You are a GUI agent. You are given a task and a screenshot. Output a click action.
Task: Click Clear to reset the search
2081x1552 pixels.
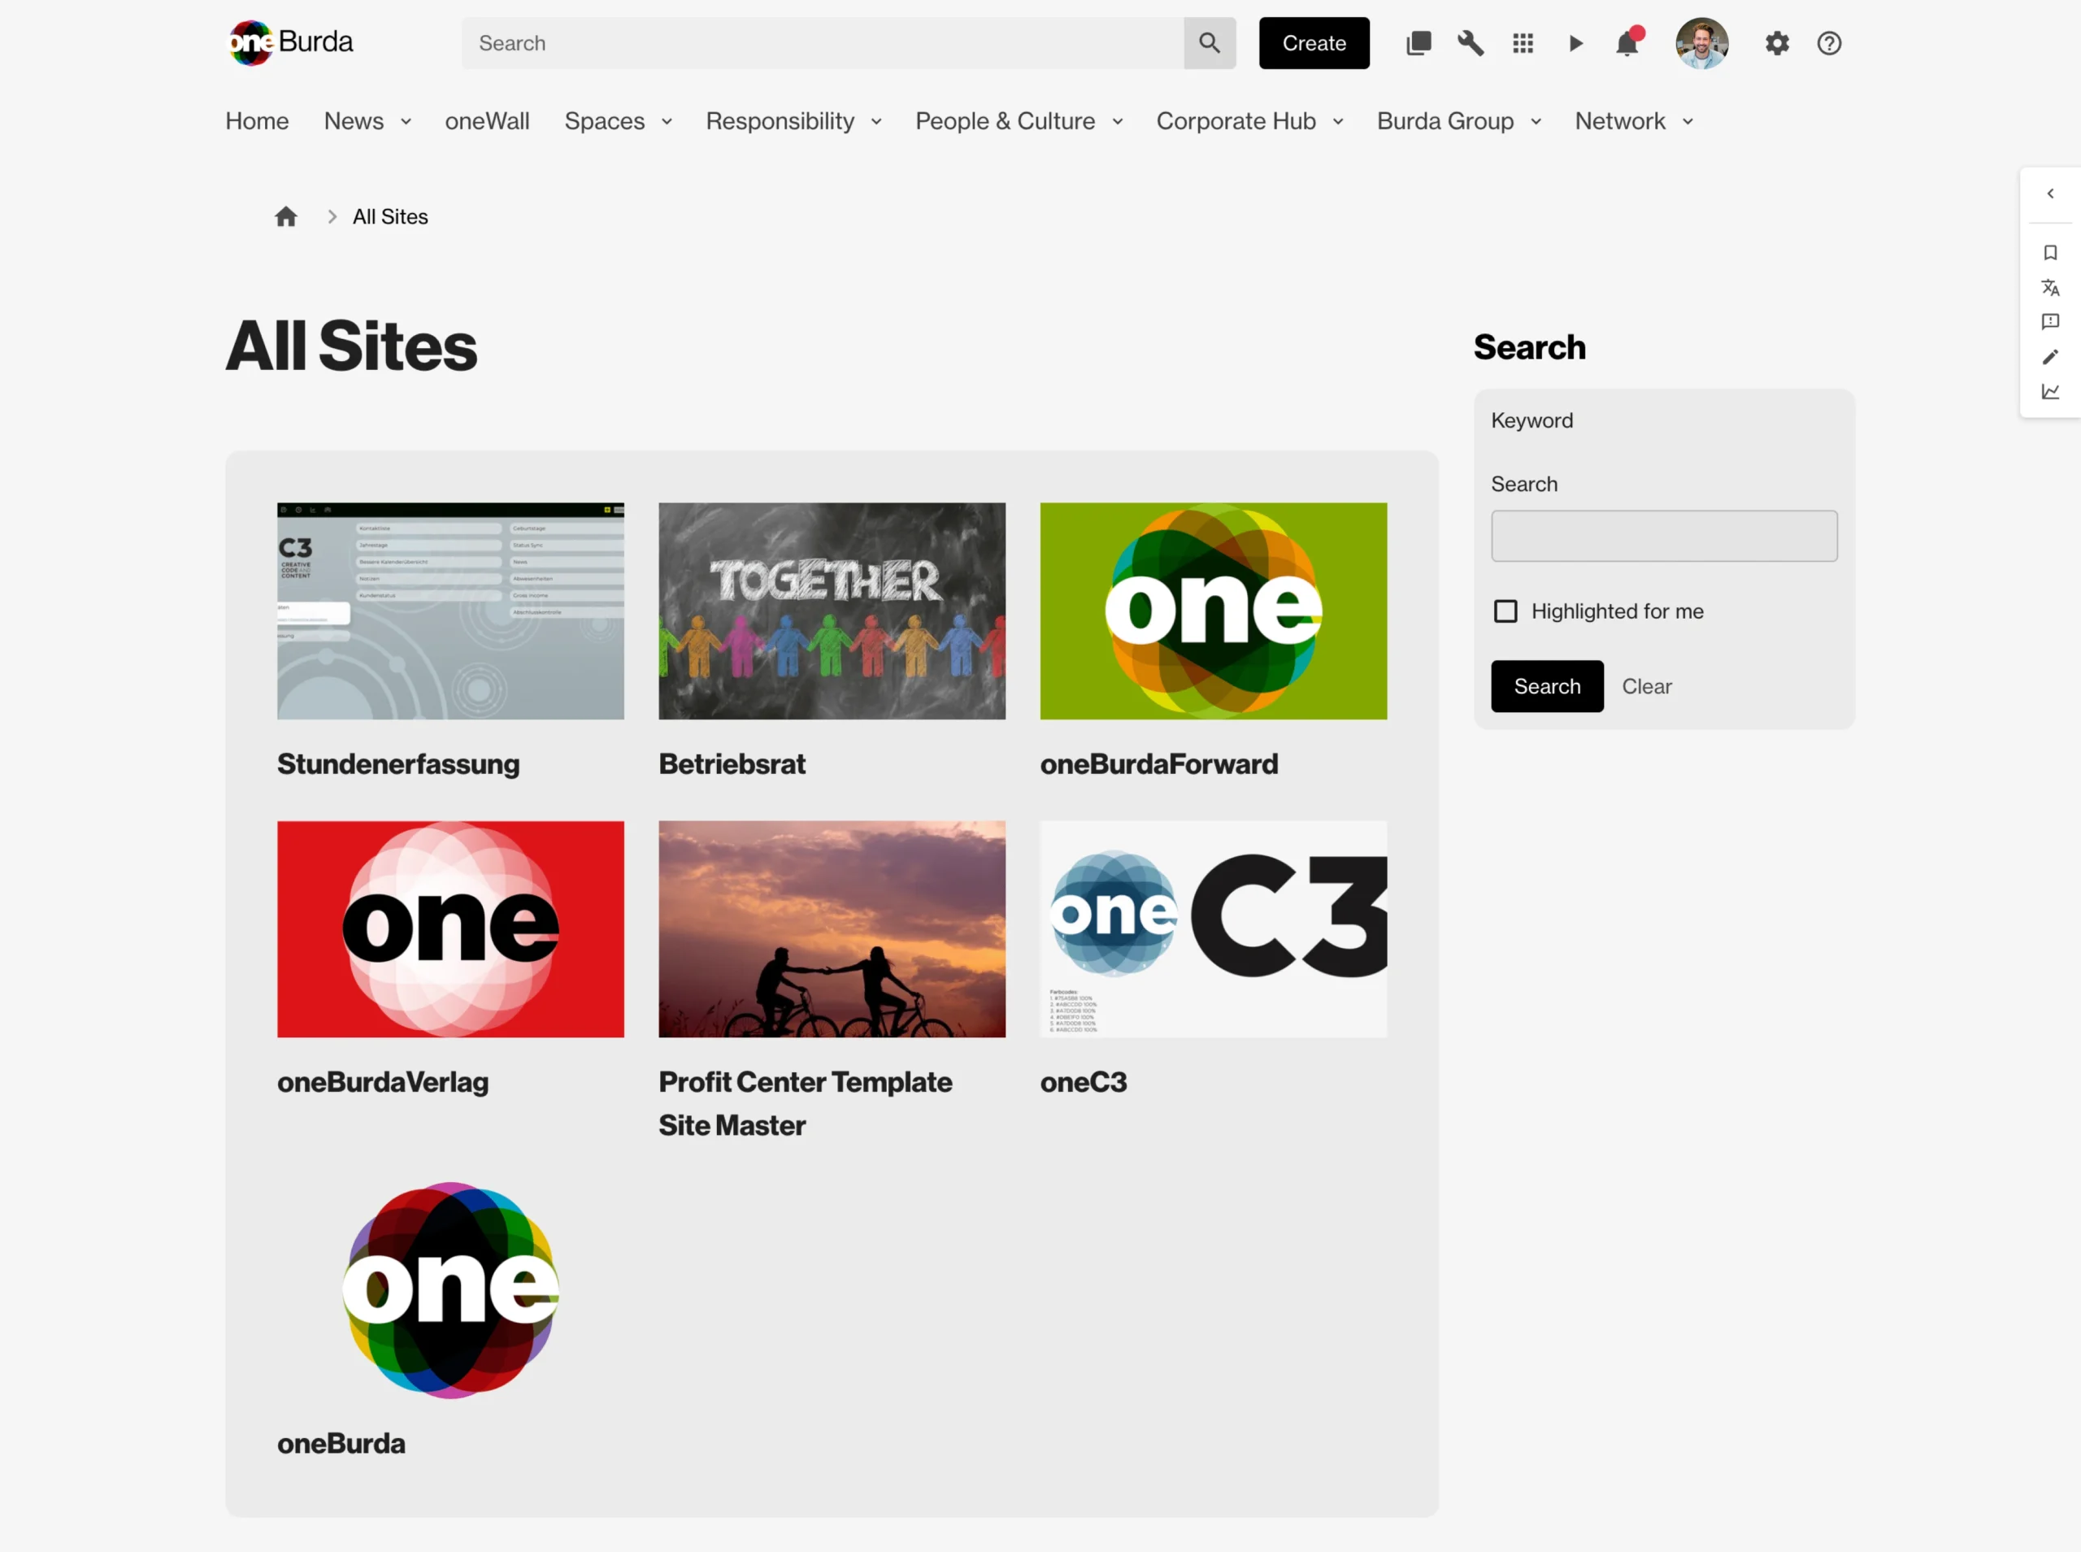1646,687
